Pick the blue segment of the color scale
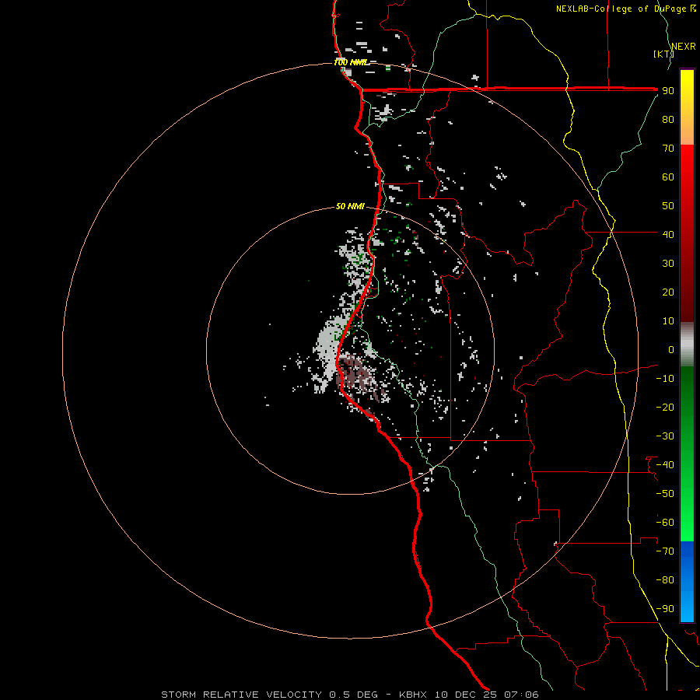The width and height of the screenshot is (700, 700). (x=687, y=581)
